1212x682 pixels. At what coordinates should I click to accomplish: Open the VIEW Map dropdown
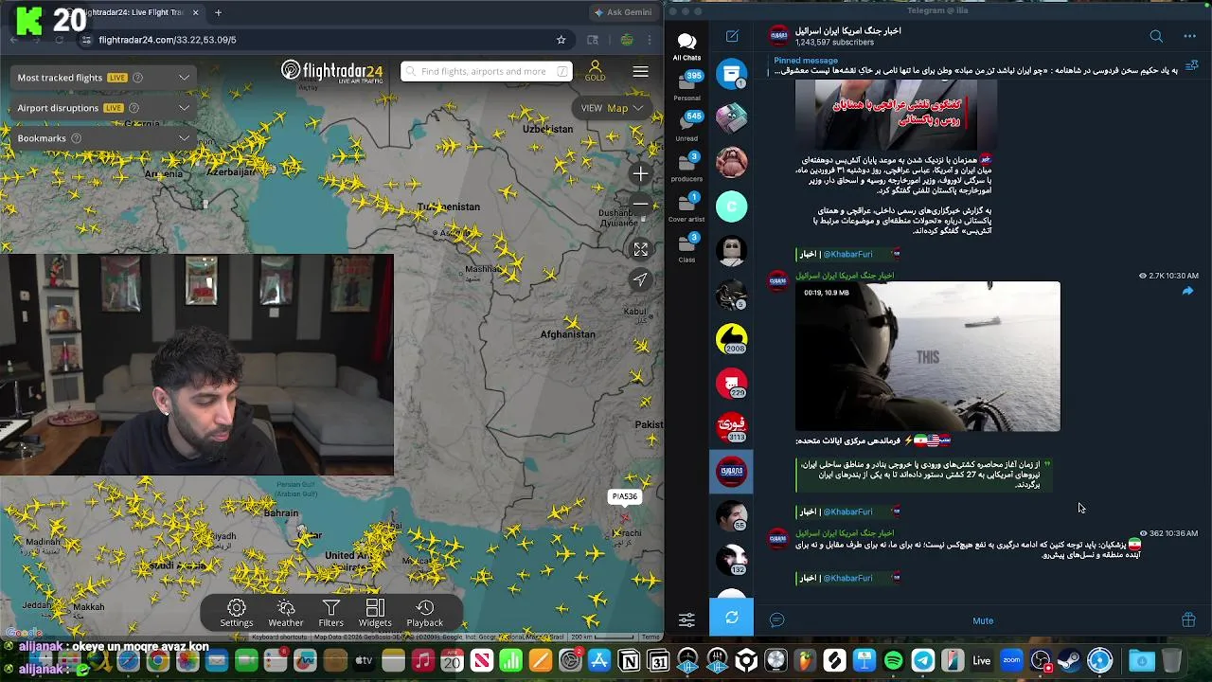tap(611, 108)
